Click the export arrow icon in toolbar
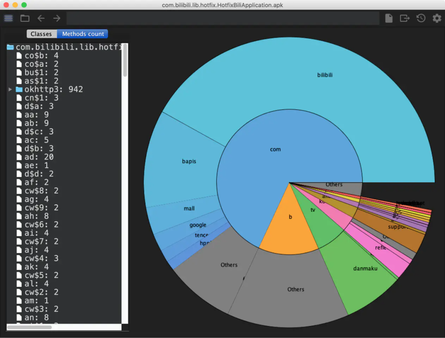This screenshot has height=338, width=445. point(405,19)
